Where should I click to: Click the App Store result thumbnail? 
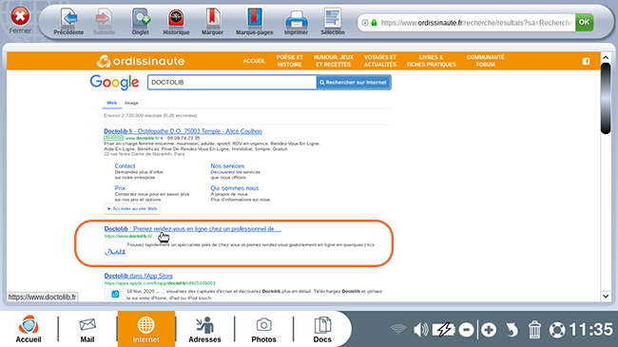(x=115, y=294)
